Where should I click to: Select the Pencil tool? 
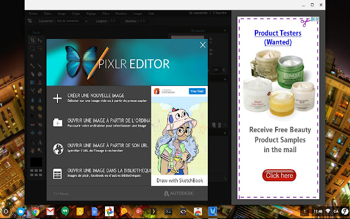pyautogui.click(x=33, y=66)
